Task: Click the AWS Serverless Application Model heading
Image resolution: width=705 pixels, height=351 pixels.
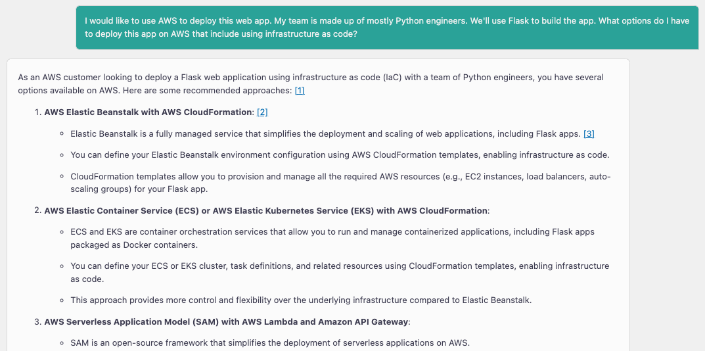Action: coord(227,322)
